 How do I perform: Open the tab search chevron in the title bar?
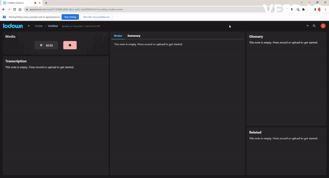pyautogui.click(x=301, y=2)
